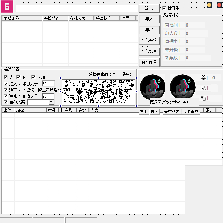
Task: Click the 主播昵称 column header
Action: pos(22,18)
